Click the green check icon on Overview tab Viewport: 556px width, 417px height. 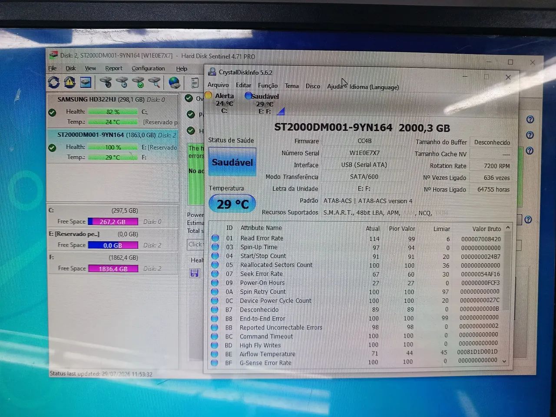(x=189, y=98)
